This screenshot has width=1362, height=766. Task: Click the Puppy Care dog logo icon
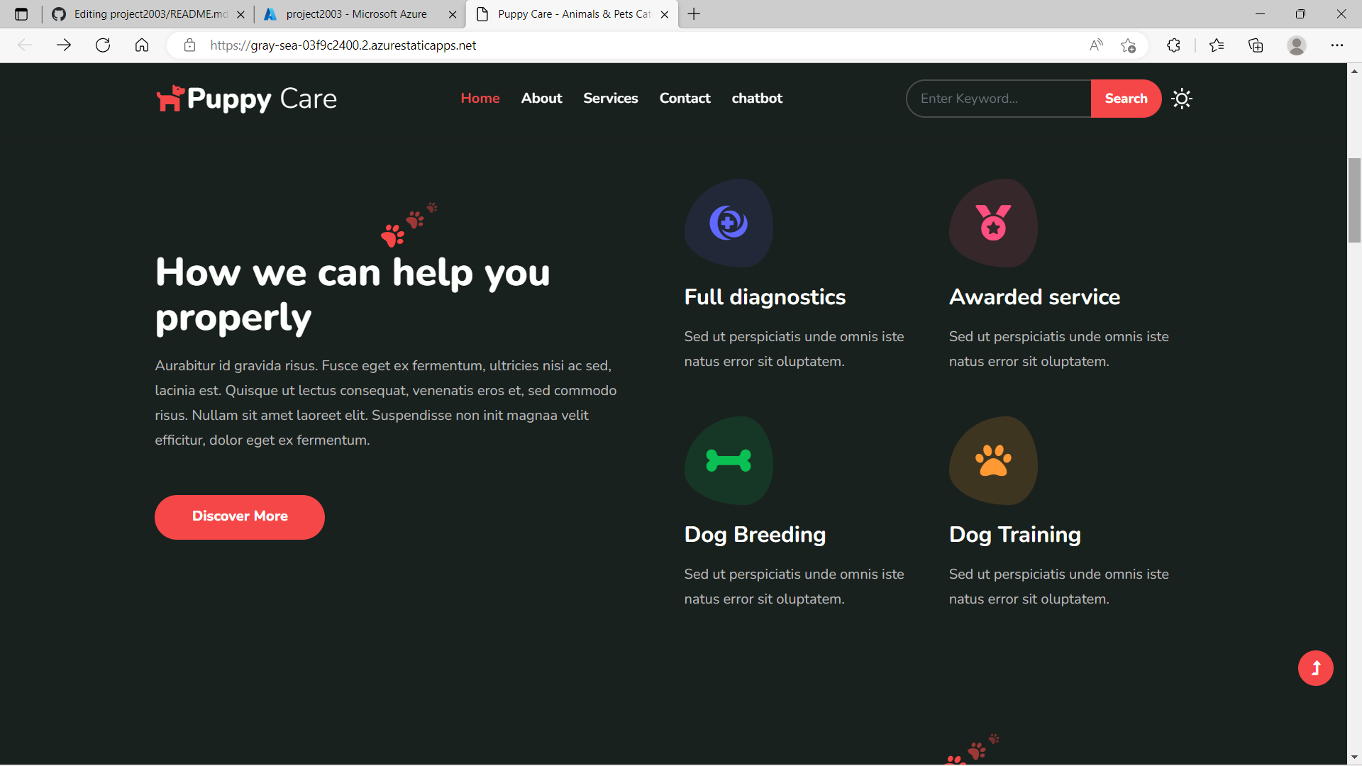[x=170, y=99]
